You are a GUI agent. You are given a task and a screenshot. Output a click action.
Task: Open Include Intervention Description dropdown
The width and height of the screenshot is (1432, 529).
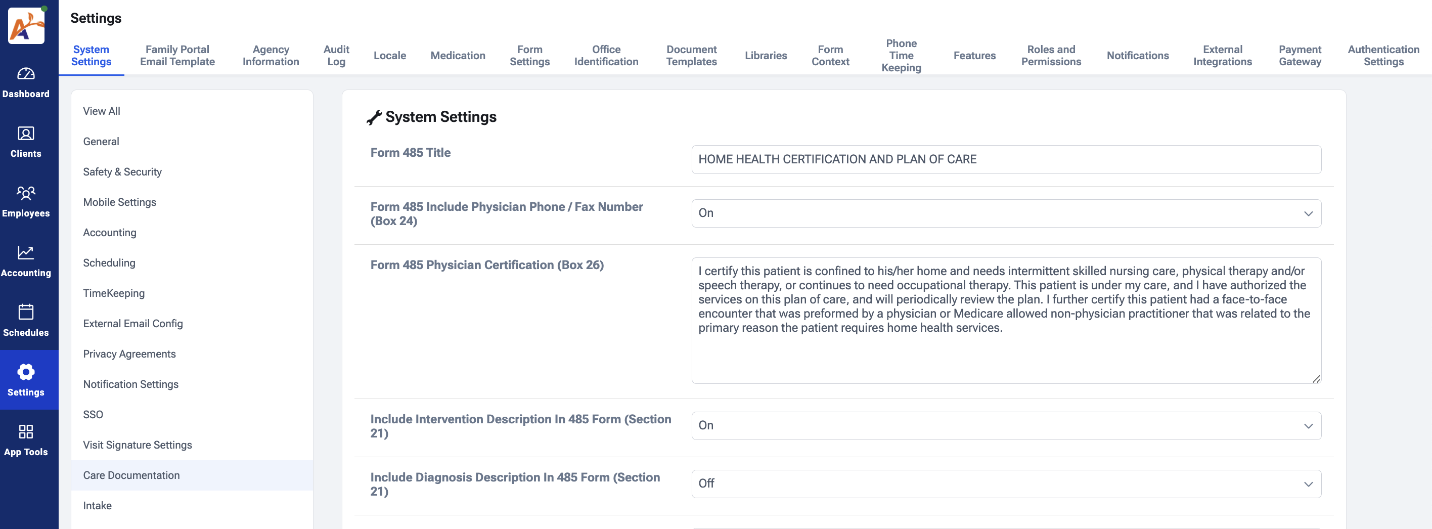pos(1006,425)
